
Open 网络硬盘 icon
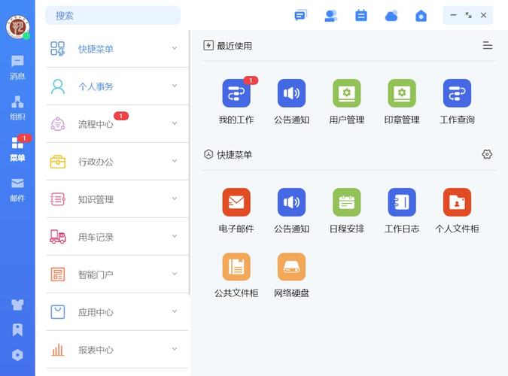pyautogui.click(x=291, y=267)
